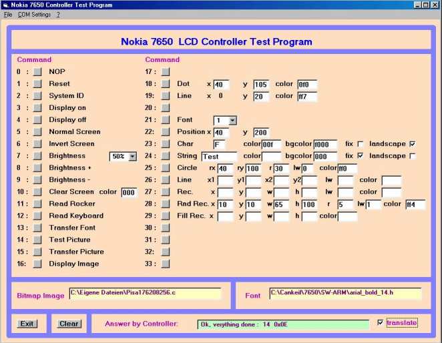Click the Clear Screen color field
Screen dimensions: 442x343
[x=128, y=192]
